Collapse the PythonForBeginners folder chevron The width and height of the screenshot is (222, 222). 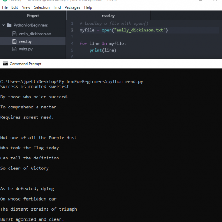pyautogui.click(x=4, y=25)
